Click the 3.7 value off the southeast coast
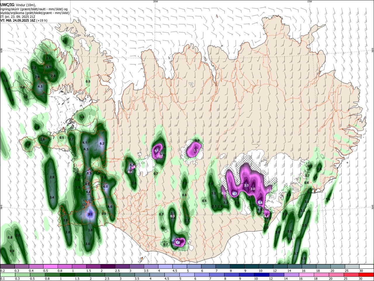374x281 pixels. (x=296, y=253)
